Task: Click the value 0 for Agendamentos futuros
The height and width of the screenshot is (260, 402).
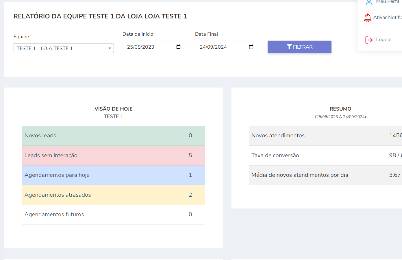Action: pos(190,215)
